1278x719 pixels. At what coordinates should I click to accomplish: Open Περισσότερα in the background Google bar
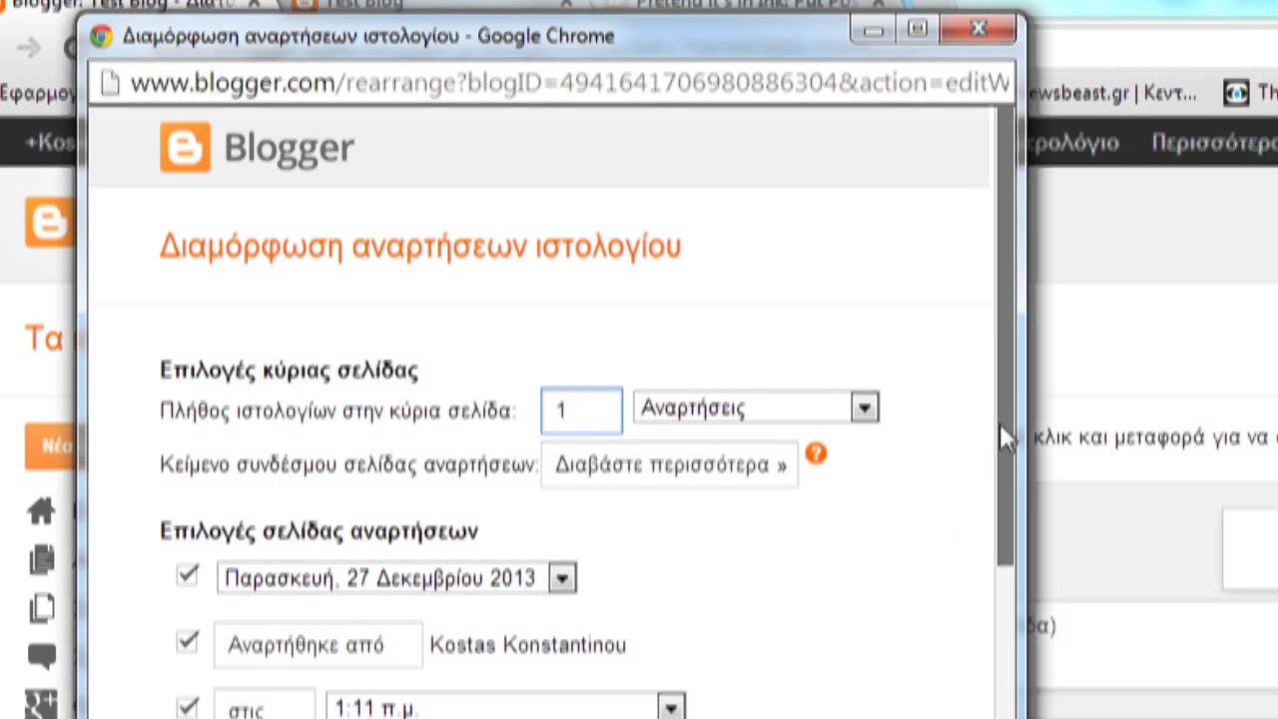[1214, 143]
